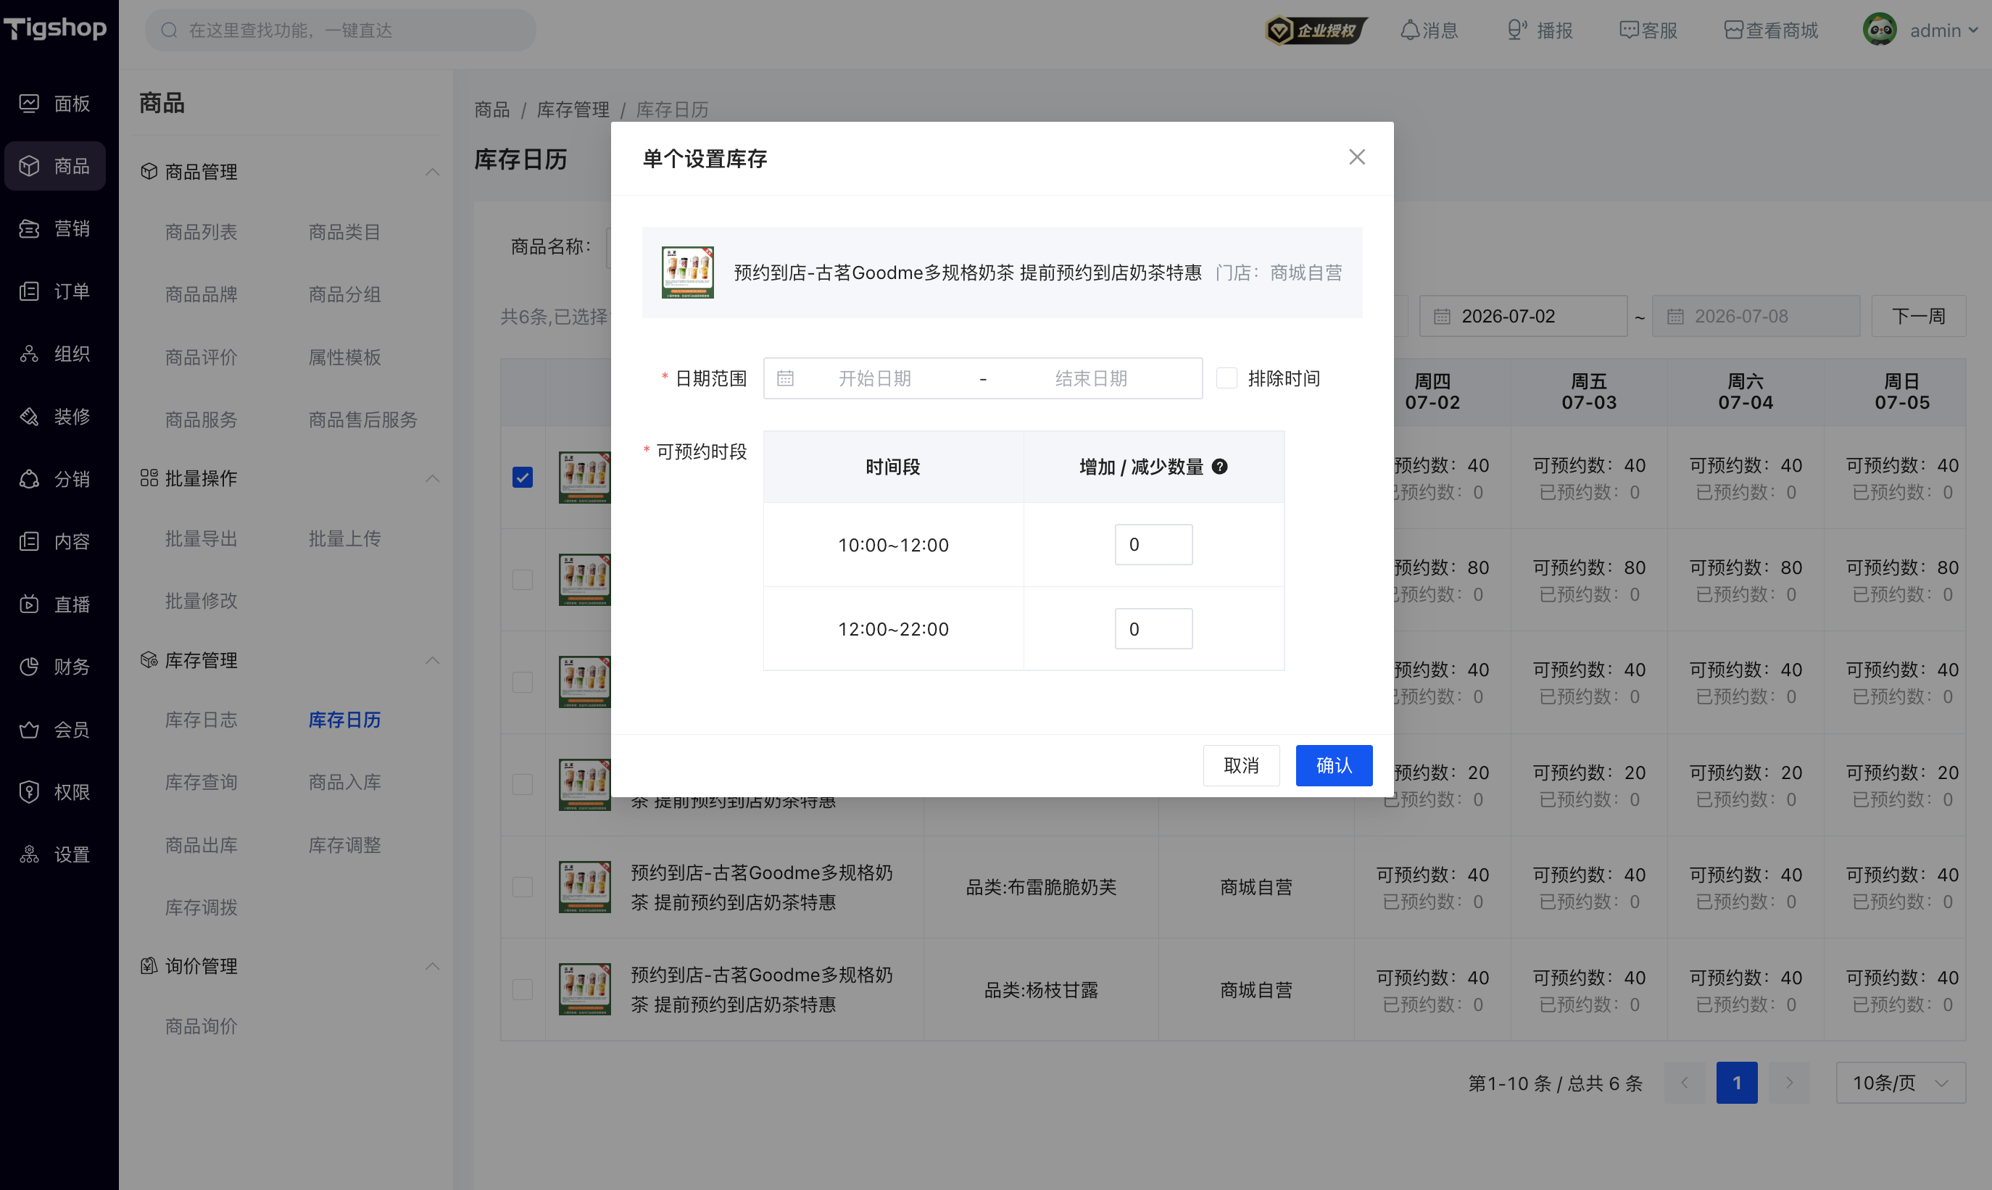Click the 取消 button
Screen dimensions: 1992x1190
tap(1242, 765)
